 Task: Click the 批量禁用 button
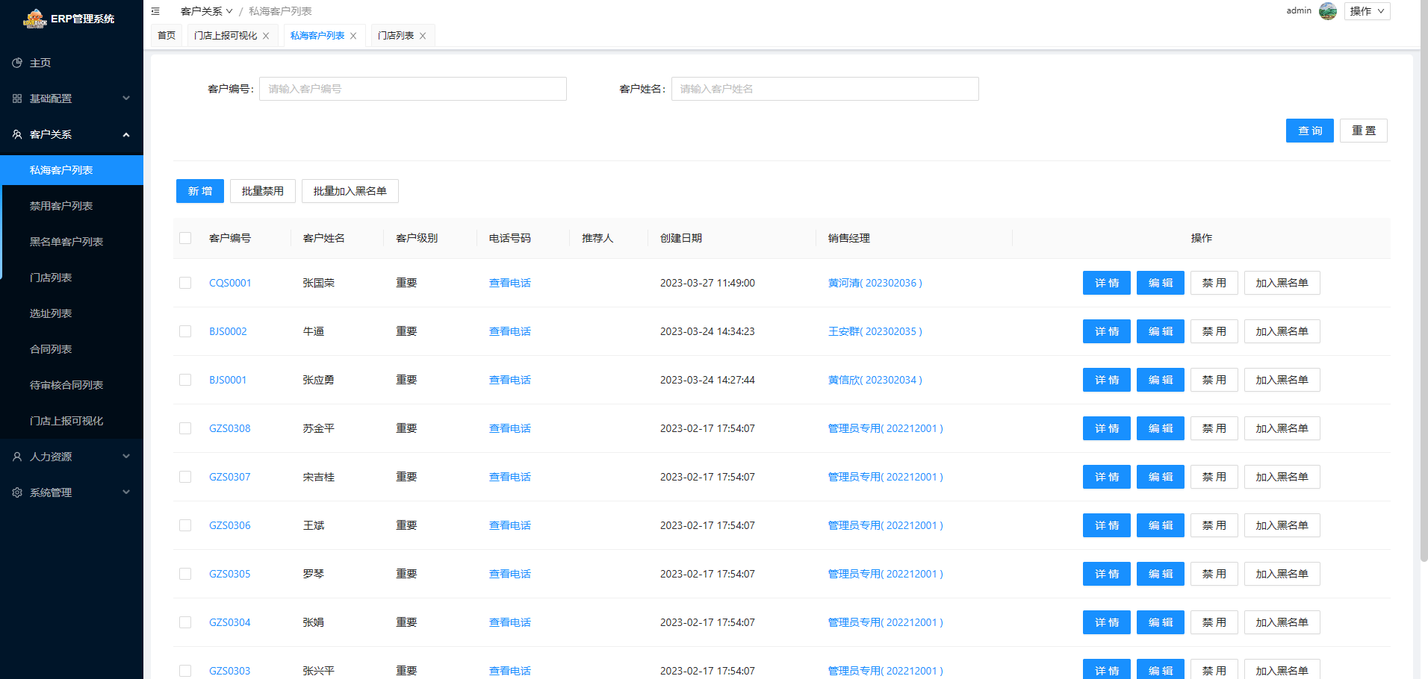[x=263, y=191]
